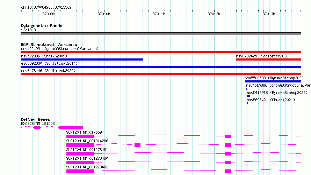Click the 37013k ruler label
The image size is (311, 175).
[269, 14]
